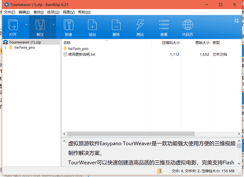Open the 文件(F) menu

coord(10,12)
